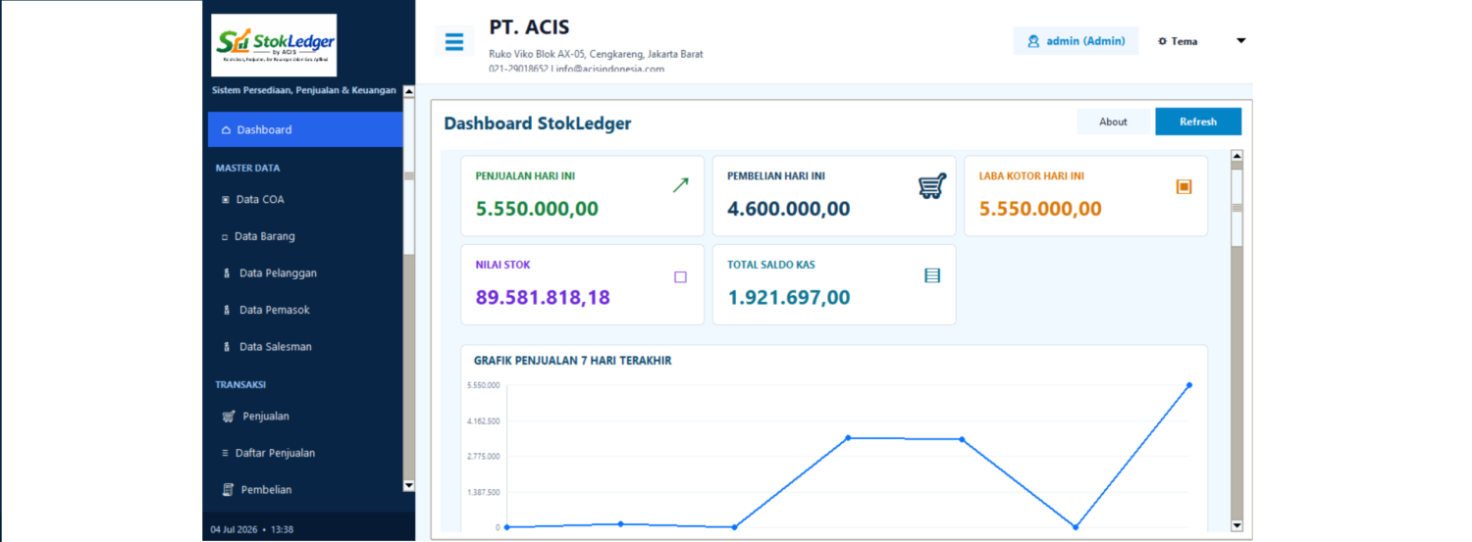Go to Penjualan transaction menu

pyautogui.click(x=305, y=416)
